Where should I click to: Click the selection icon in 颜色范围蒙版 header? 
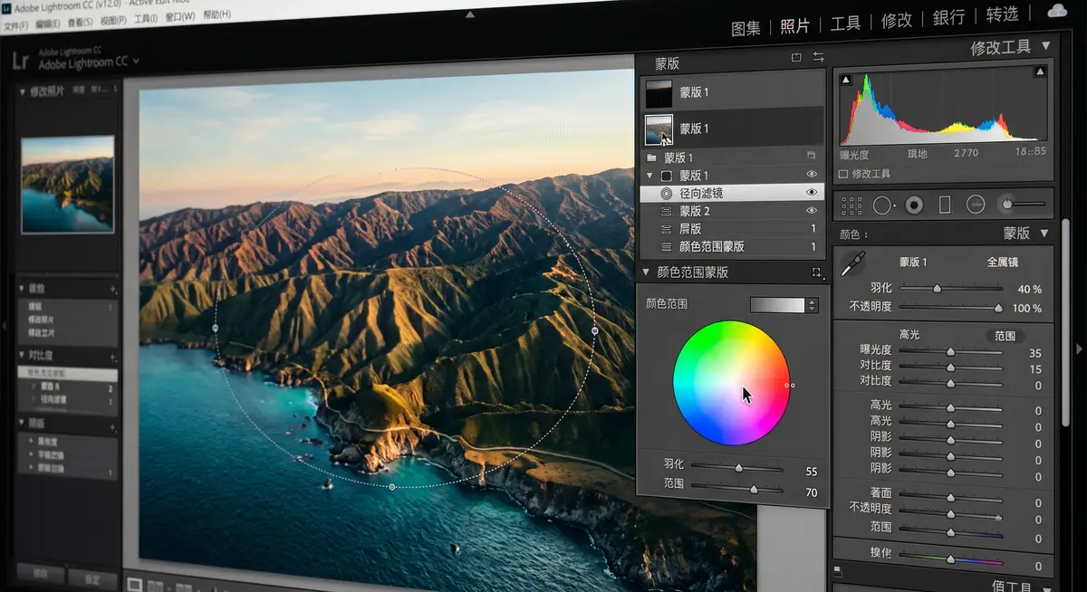pyautogui.click(x=817, y=272)
